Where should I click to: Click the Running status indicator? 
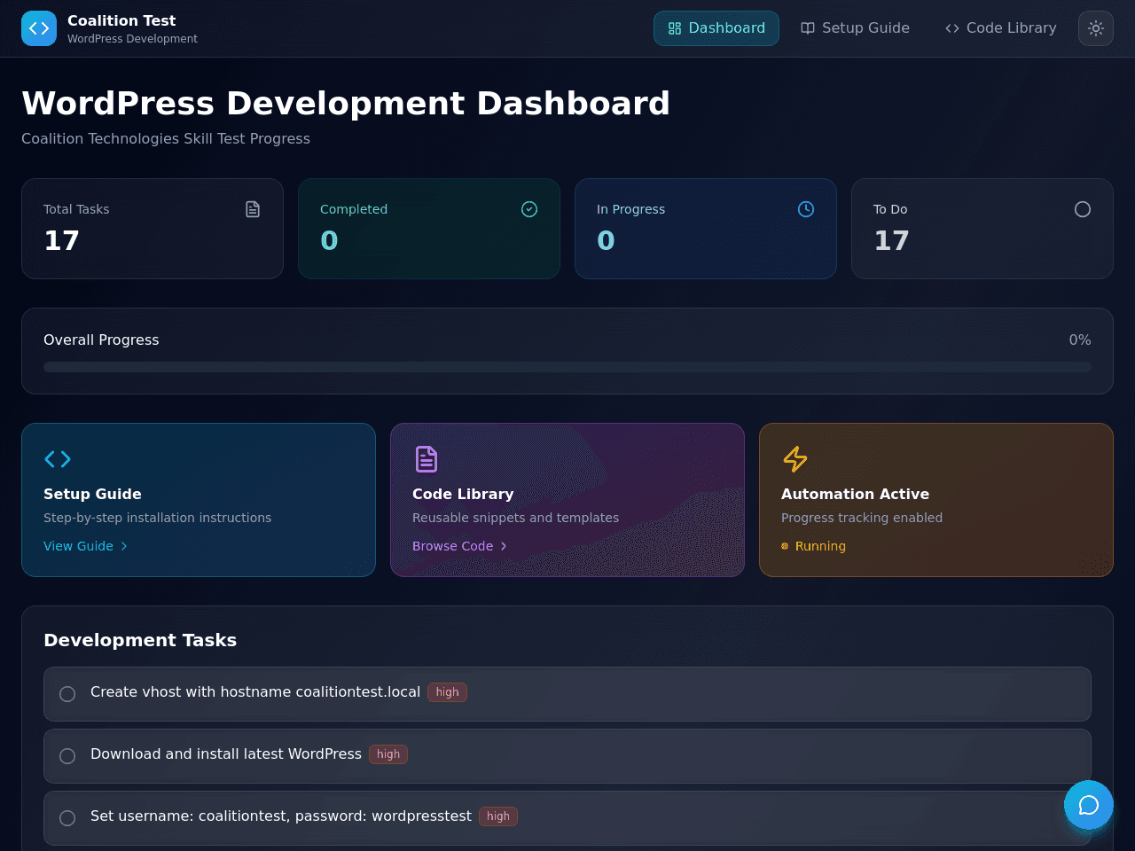(813, 546)
